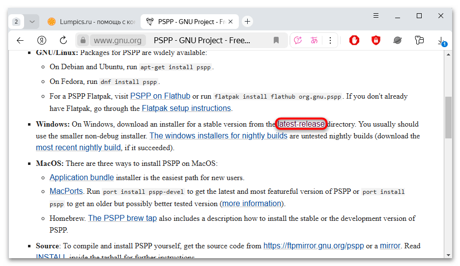460x266 pixels.
Task: Expand the tab list dropdown chevron
Action: click(32, 22)
